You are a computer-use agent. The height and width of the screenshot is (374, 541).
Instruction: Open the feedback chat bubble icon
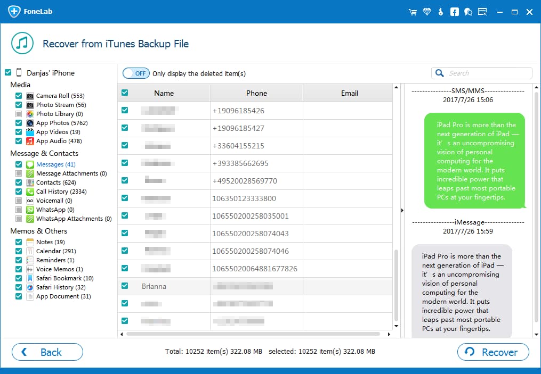tap(468, 11)
